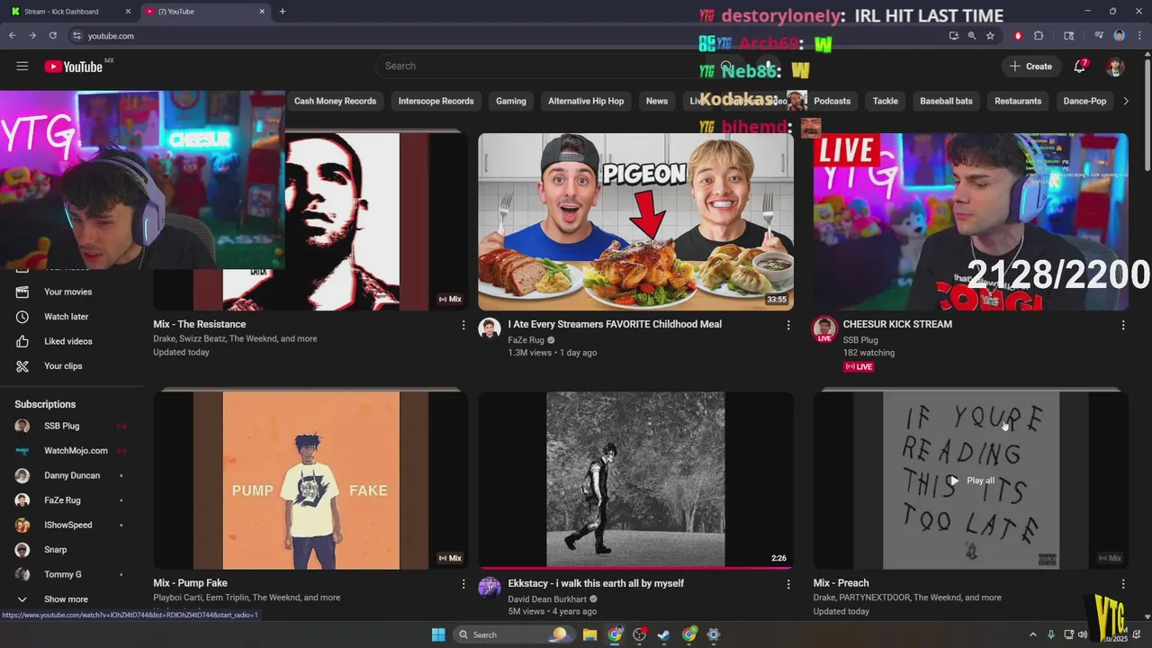Open the CHEESUR KICK STREAM live thumbnail
Viewport: 1152px width, 648px height.
pos(970,221)
